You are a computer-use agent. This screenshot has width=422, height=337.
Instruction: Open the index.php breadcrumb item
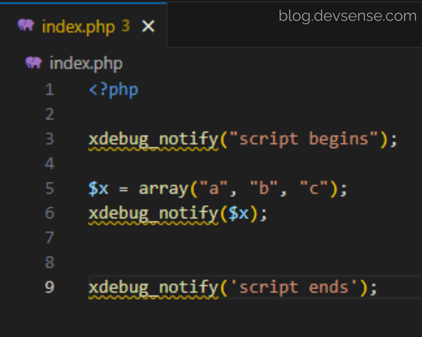(x=86, y=63)
